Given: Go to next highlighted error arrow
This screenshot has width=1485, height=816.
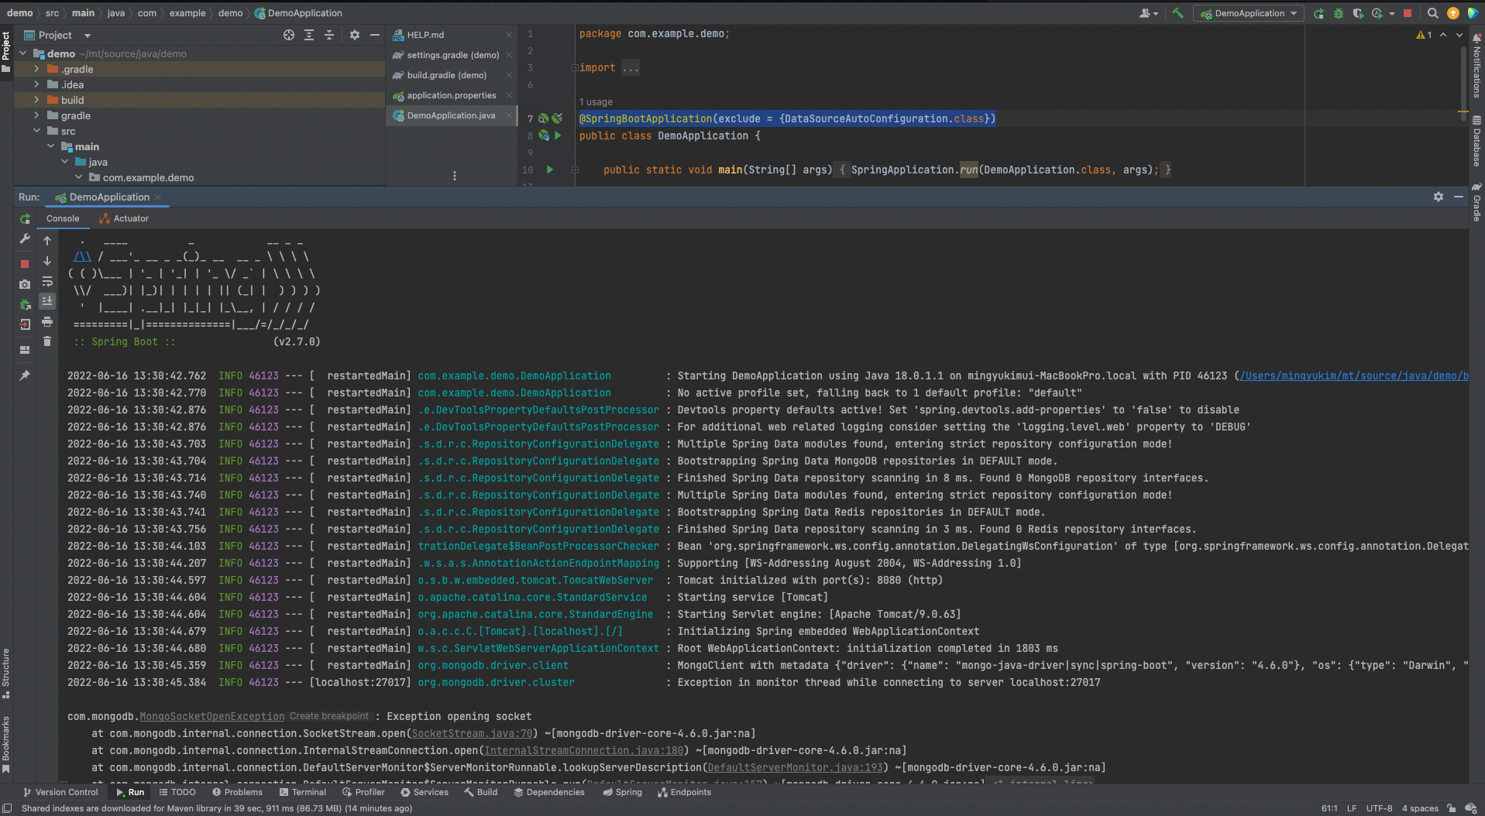Looking at the screenshot, I should [1459, 35].
